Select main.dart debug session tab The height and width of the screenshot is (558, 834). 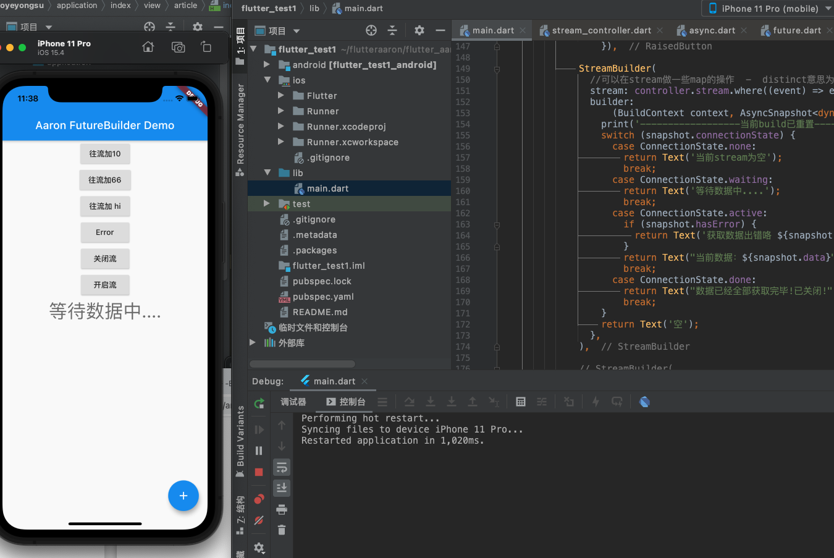334,381
